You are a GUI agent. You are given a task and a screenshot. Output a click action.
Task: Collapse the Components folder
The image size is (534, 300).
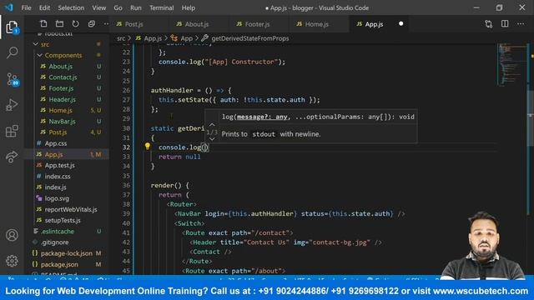pyautogui.click(x=39, y=55)
